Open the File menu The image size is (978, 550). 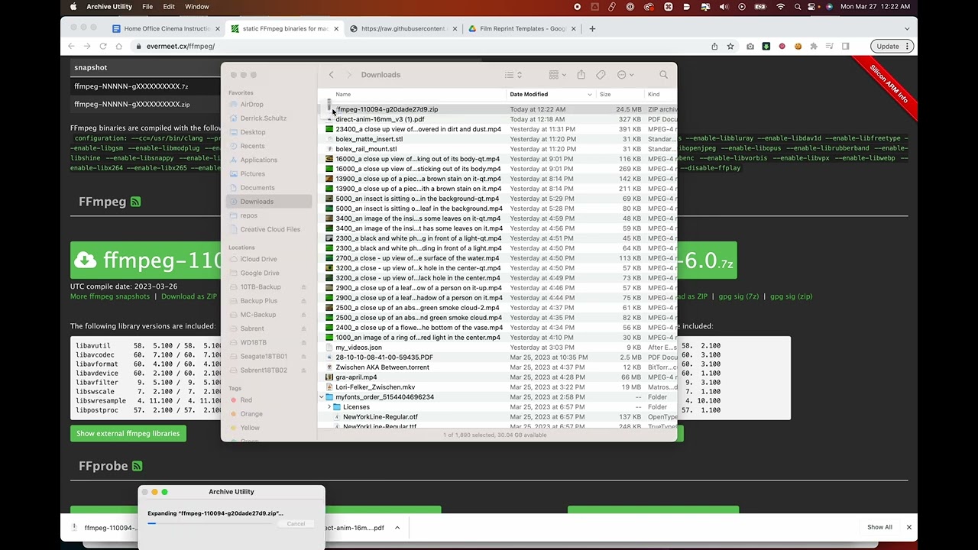pos(147,7)
